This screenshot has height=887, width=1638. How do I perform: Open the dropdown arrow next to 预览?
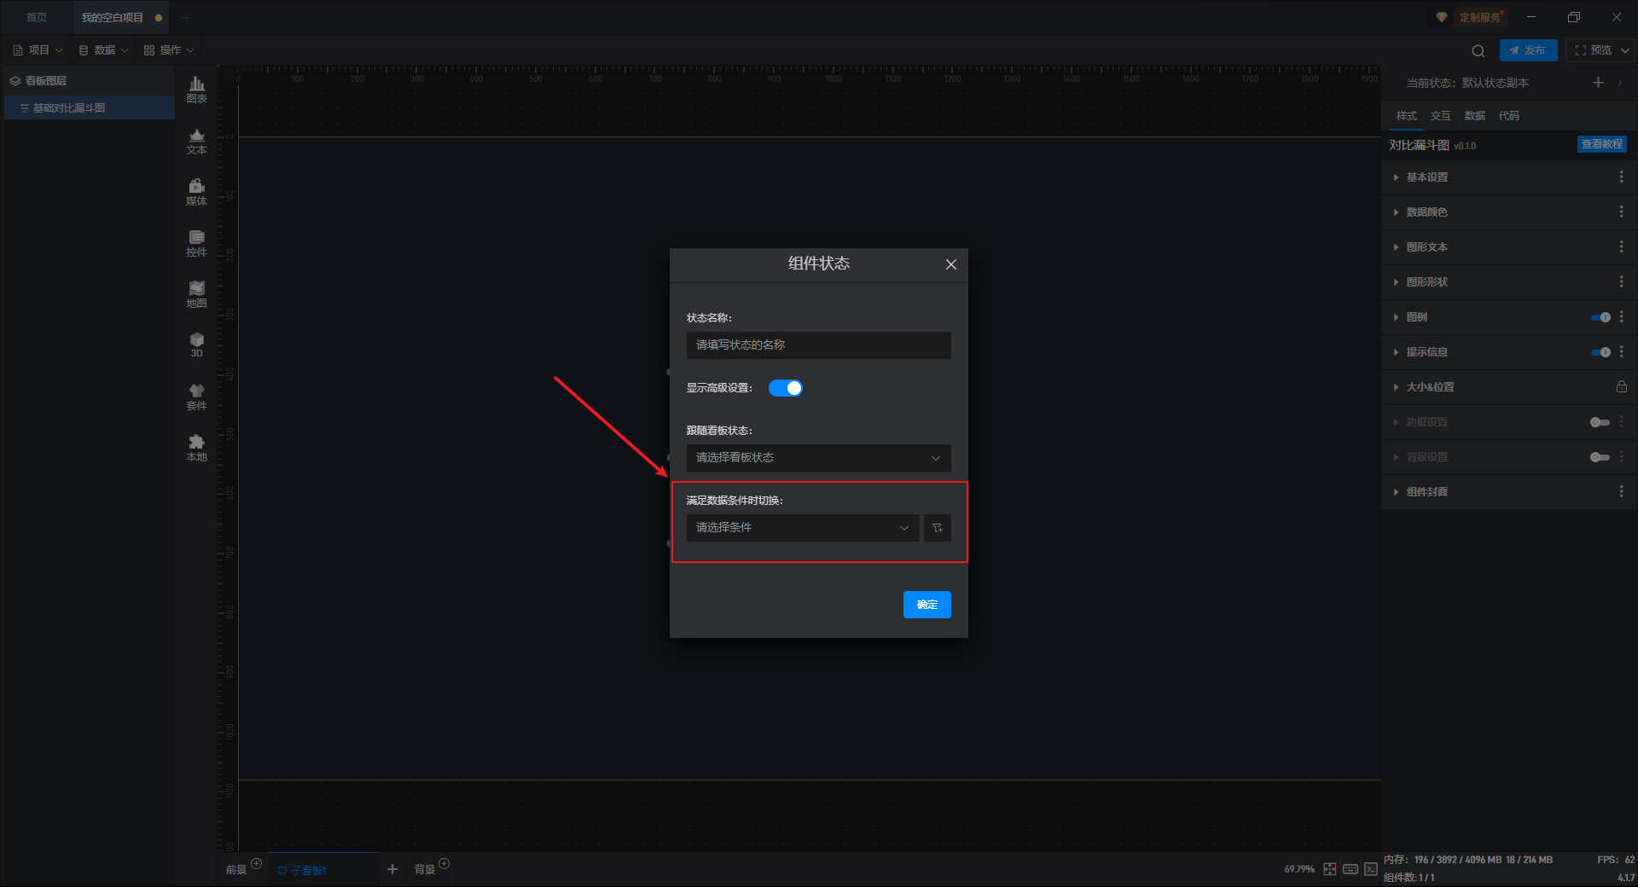1625,50
